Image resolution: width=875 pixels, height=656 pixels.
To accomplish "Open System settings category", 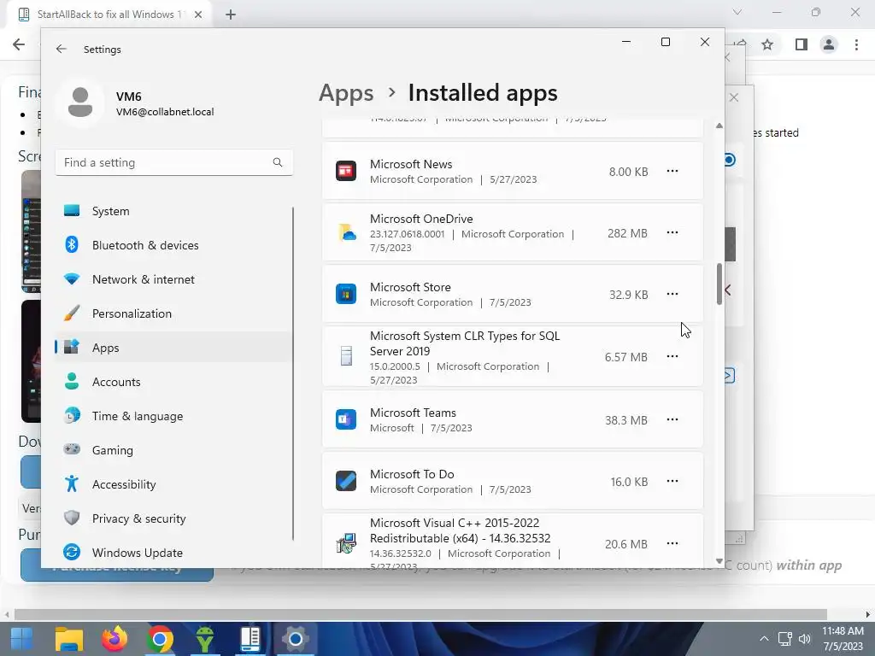I will pos(173,211).
